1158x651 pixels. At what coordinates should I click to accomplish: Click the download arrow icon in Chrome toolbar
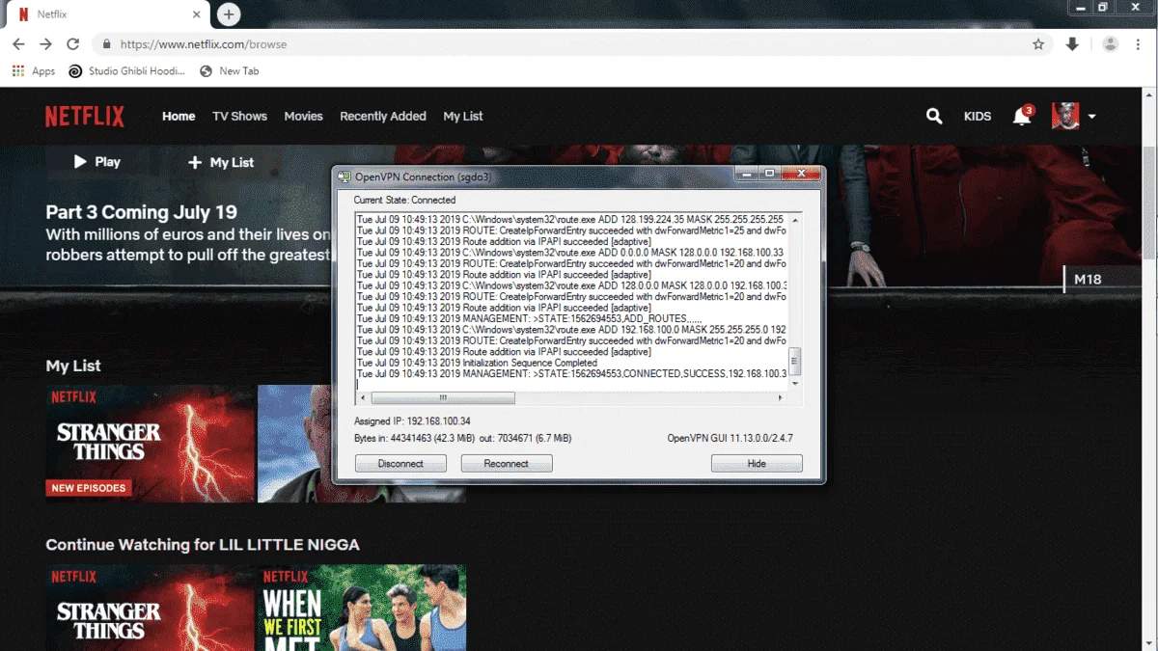tap(1072, 44)
